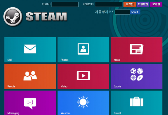Viewport: 168px width, 115px height.
Task: Click the 5824 captcha code
Action: 135,12
